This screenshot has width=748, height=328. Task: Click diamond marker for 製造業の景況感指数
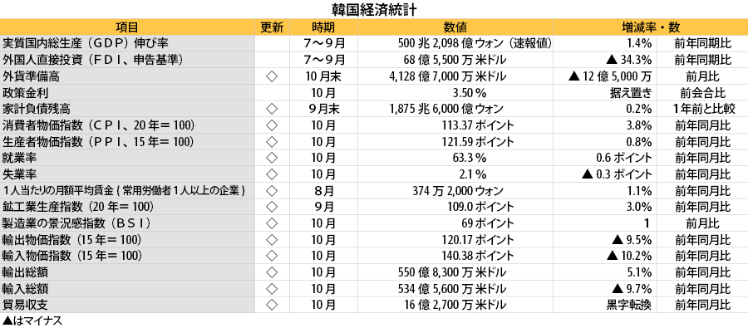coord(272,223)
